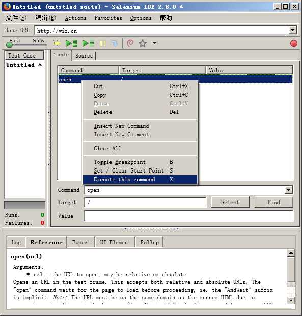Open the 文件(F) menu
Image resolution: width=302 pixels, height=316 pixels.
[x=16, y=18]
